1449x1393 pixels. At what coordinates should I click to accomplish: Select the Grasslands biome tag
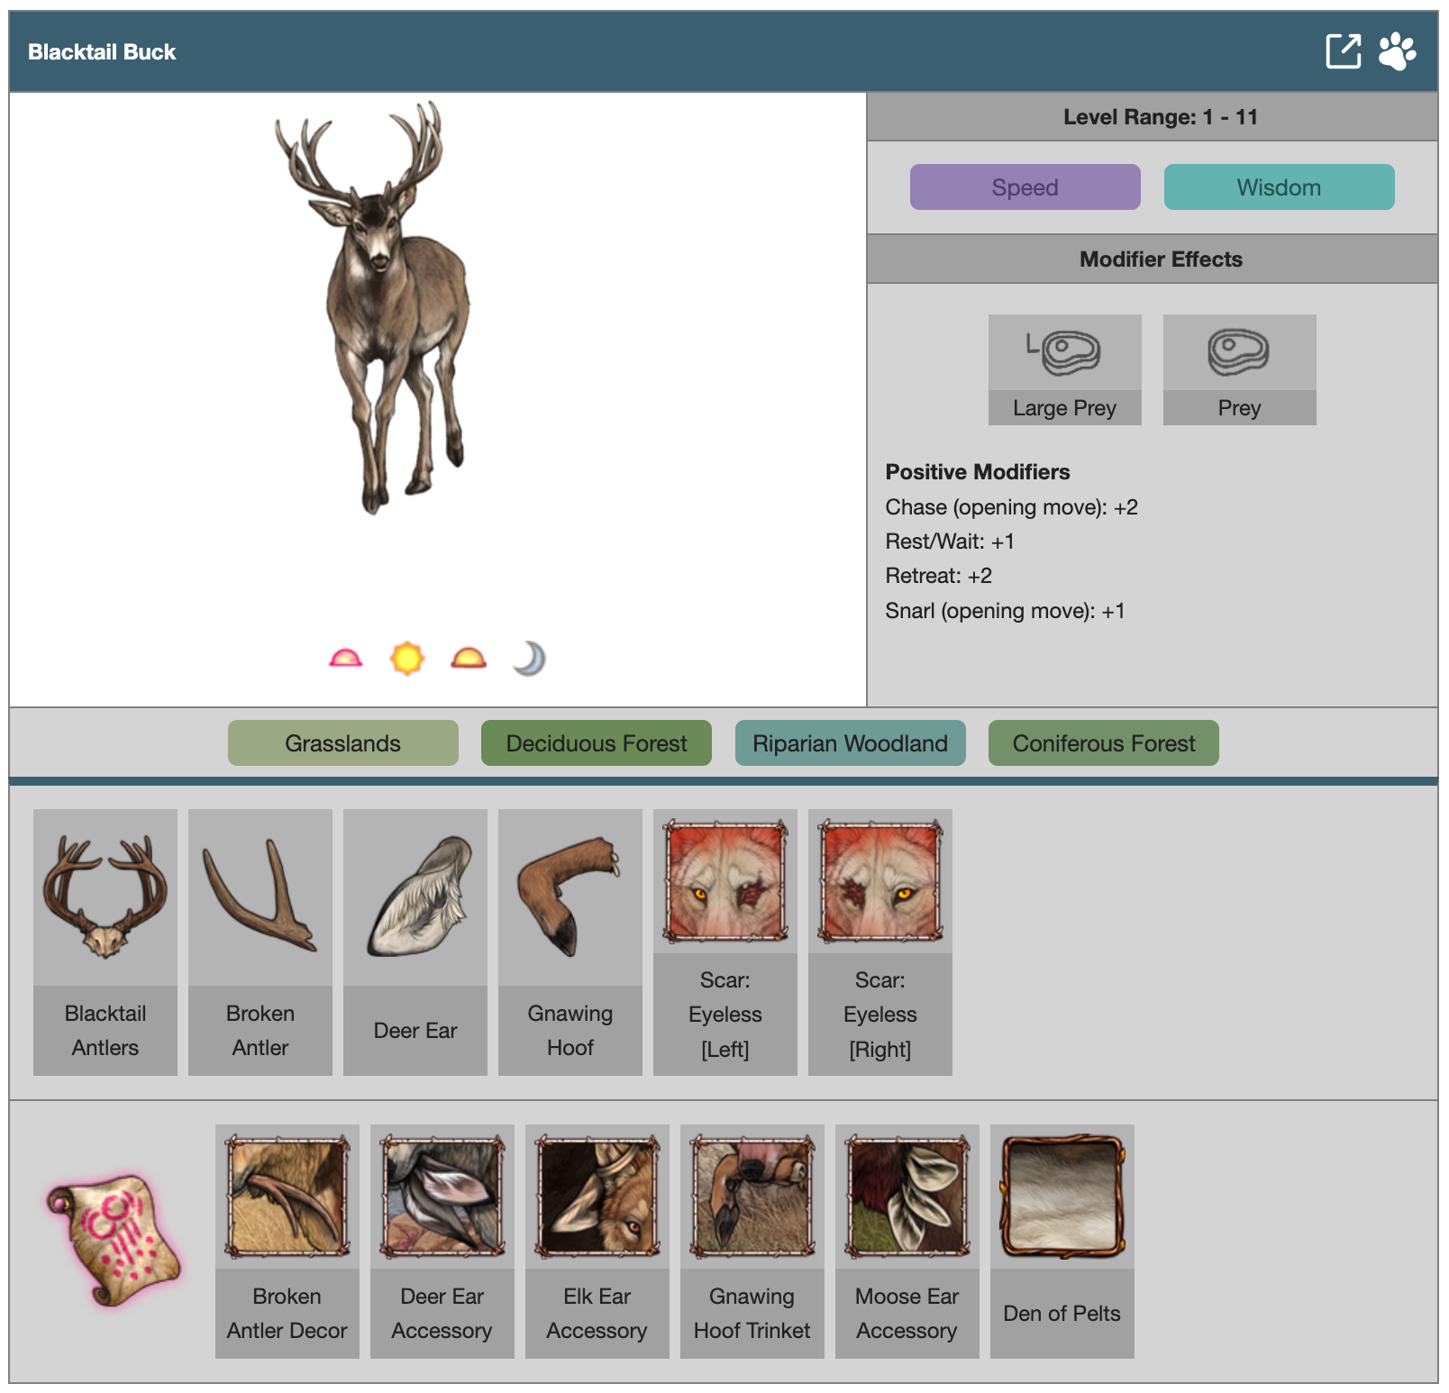pyautogui.click(x=342, y=743)
